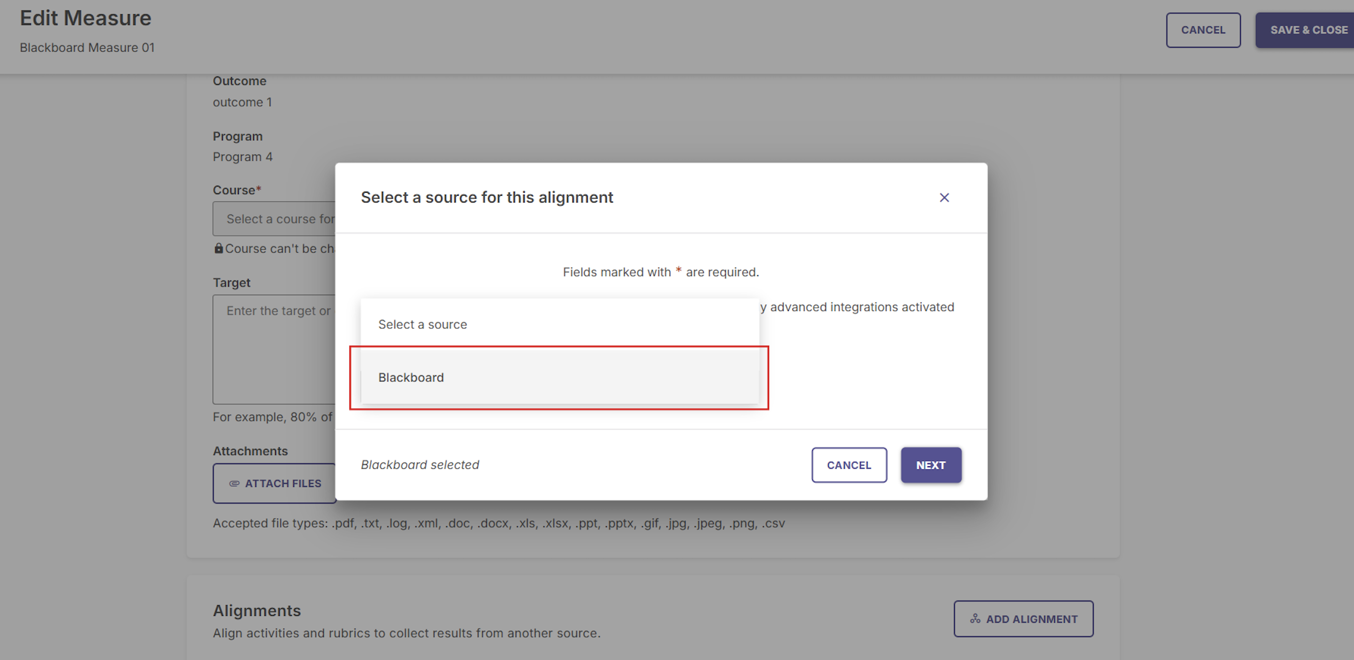Click the 'Edit Measure' page heading
1354x660 pixels.
(86, 18)
